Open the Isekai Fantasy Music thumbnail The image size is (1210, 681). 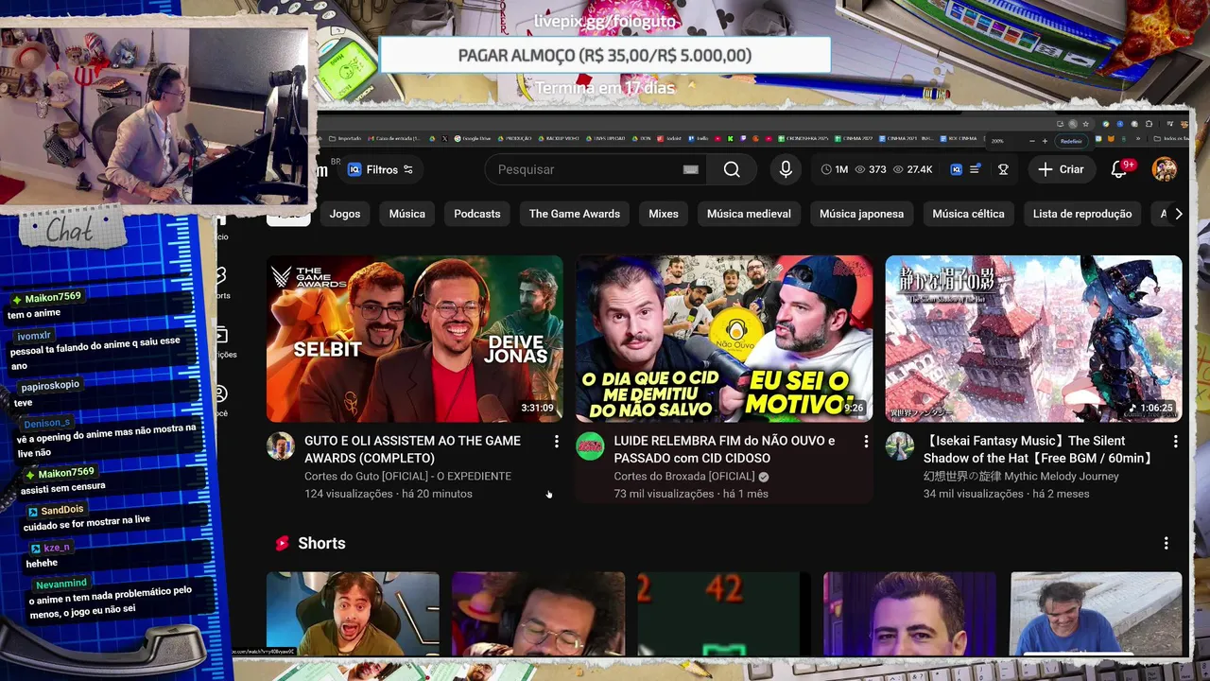(1033, 339)
